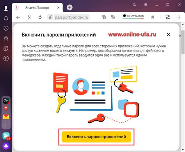The height and width of the screenshot is (152, 185).
Task: Go back with the arrow button
Action: tap(18, 17)
